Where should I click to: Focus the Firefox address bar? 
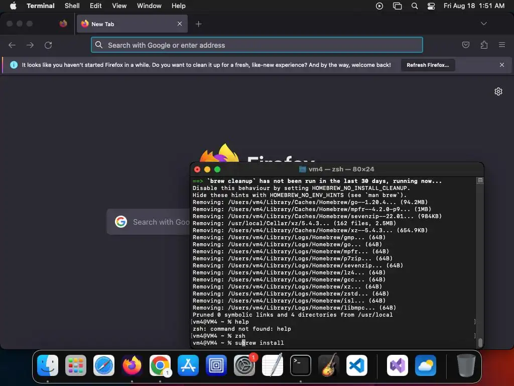tap(256, 45)
